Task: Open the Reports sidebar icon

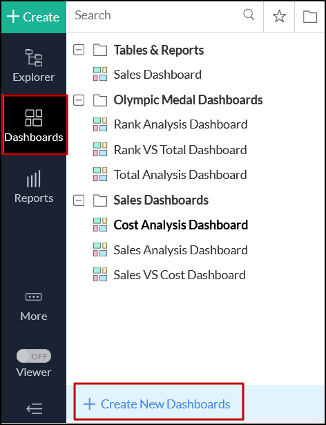Action: 34,186
